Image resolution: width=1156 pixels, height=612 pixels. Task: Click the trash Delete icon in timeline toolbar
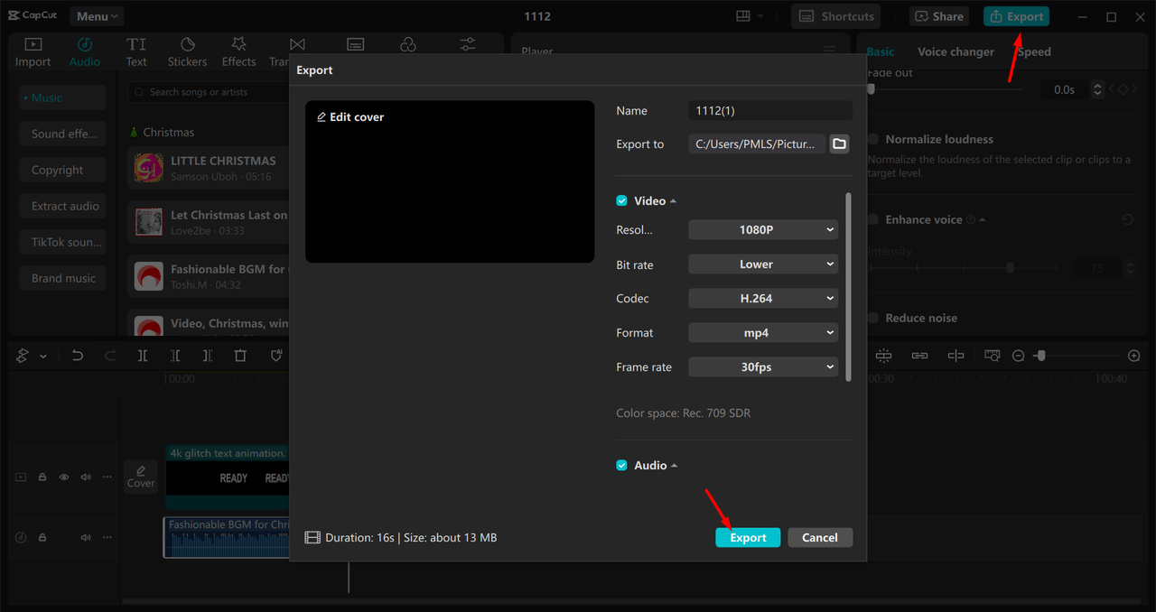(240, 356)
